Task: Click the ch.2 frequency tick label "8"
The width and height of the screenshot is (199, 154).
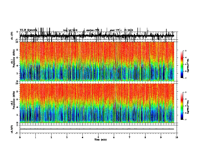Action: pos(18,92)
